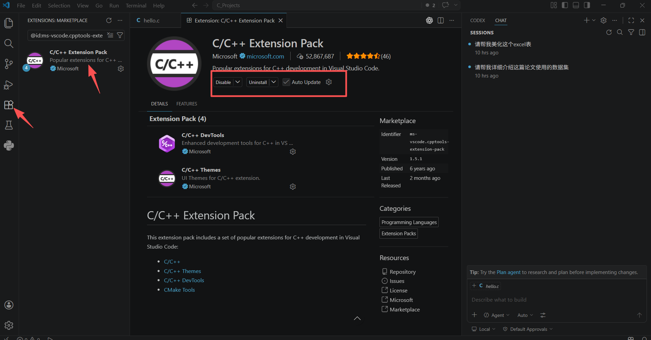
Task: Open the excel chat session
Action: [x=503, y=44]
